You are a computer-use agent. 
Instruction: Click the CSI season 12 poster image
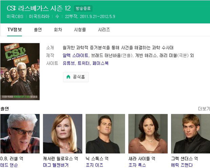coord(20,72)
